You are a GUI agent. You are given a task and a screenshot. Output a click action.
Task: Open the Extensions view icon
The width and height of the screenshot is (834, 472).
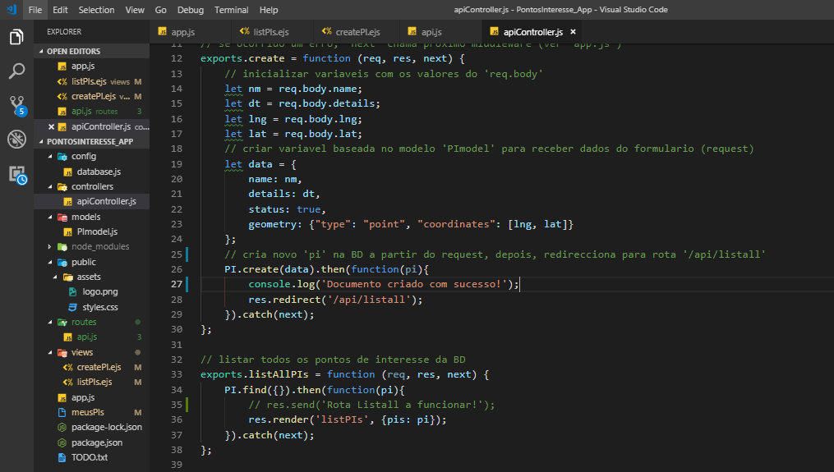pos(16,173)
